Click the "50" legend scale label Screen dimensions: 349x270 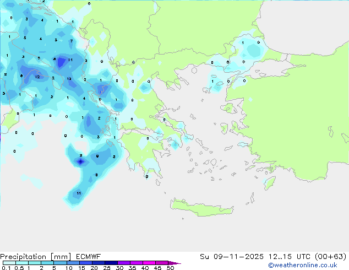(170, 268)
